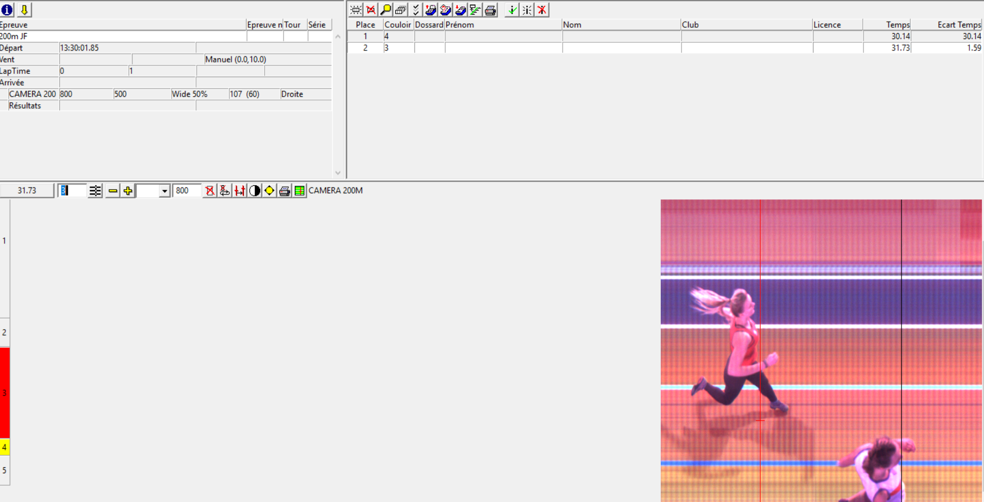Image resolution: width=984 pixels, height=502 pixels.
Task: Click the yellow down-arrow icon
Action: tap(24, 10)
